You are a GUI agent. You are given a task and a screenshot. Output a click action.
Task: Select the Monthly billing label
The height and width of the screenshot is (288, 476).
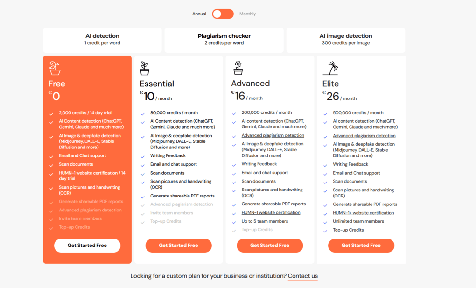(247, 14)
